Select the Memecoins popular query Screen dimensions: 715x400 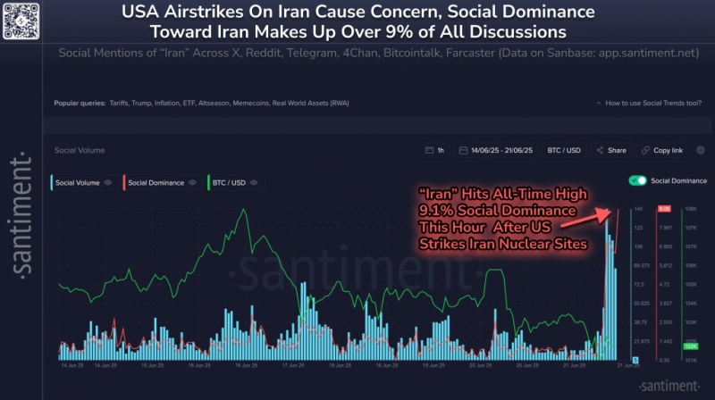tap(250, 103)
